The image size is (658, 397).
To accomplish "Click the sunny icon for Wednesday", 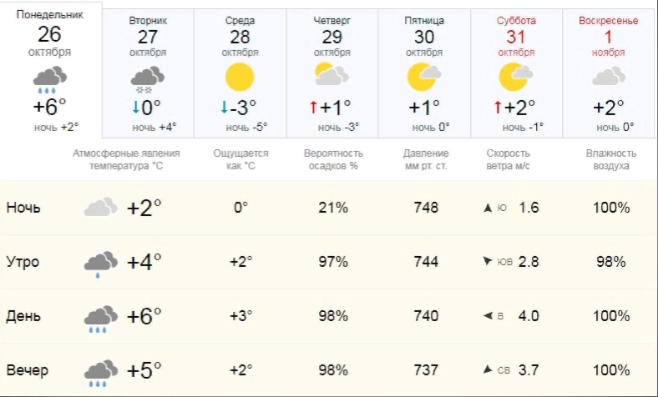I will click(x=240, y=78).
